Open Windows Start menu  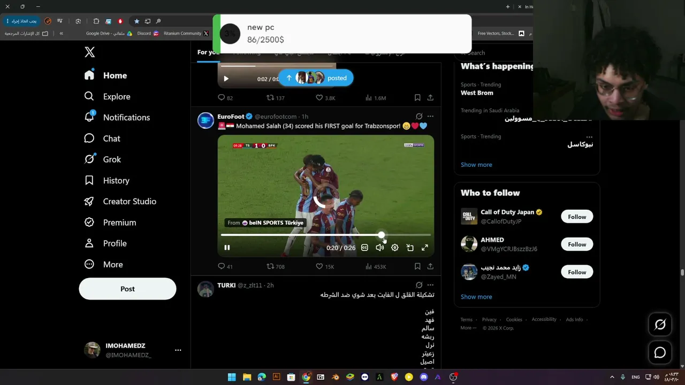[232, 377]
